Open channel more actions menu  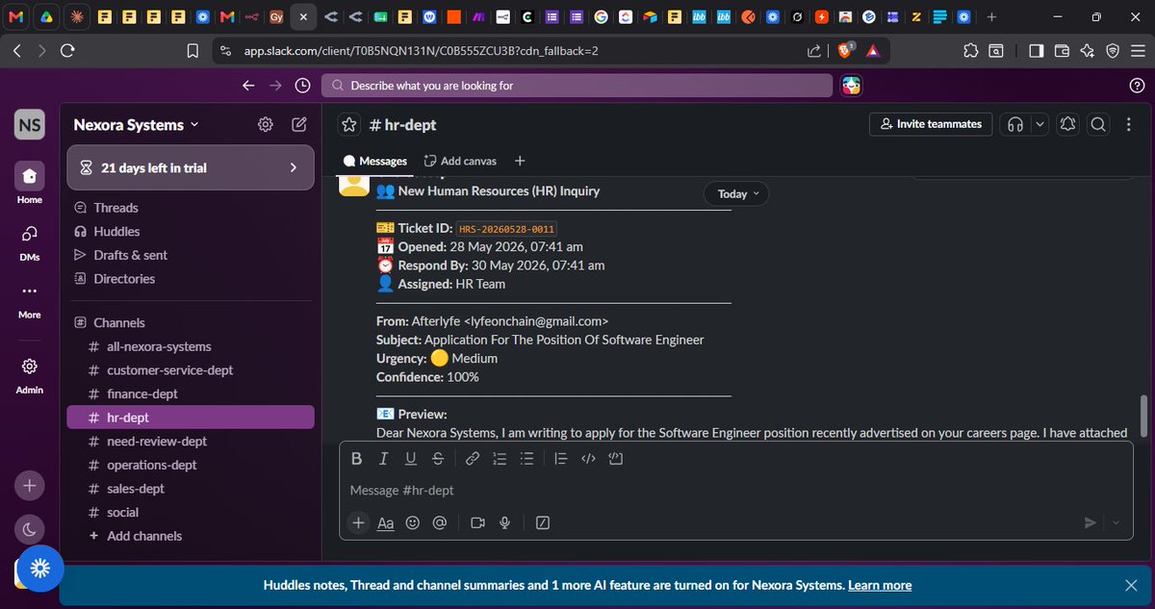(1127, 124)
